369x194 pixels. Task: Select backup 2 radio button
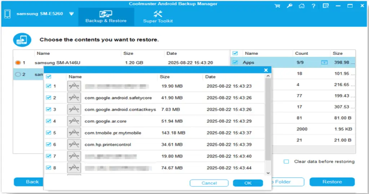[x=18, y=74]
